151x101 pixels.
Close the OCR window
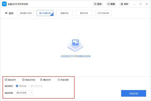pos(147,4)
